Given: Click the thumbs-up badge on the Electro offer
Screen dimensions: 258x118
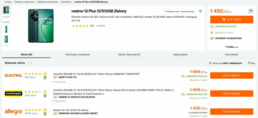Looking at the screenshot, I should point(45,74).
